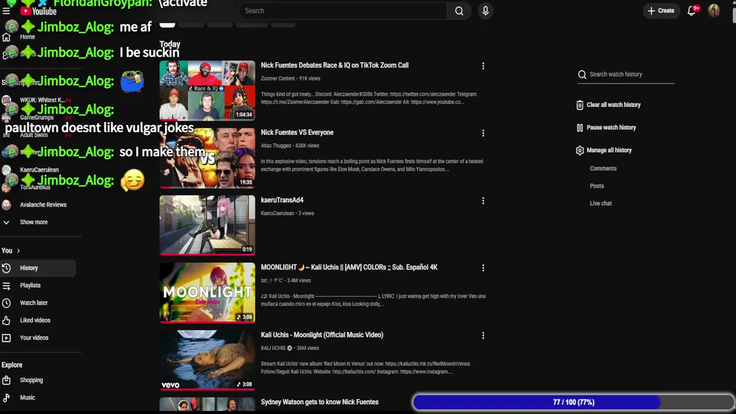This screenshot has height=414, width=736.
Task: Select History in the sidebar
Action: point(38,268)
